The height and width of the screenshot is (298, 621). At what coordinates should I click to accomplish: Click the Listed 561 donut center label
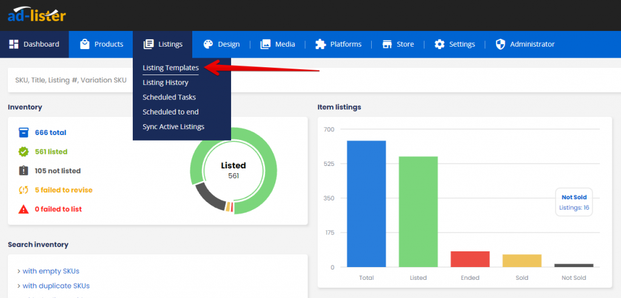coord(233,170)
